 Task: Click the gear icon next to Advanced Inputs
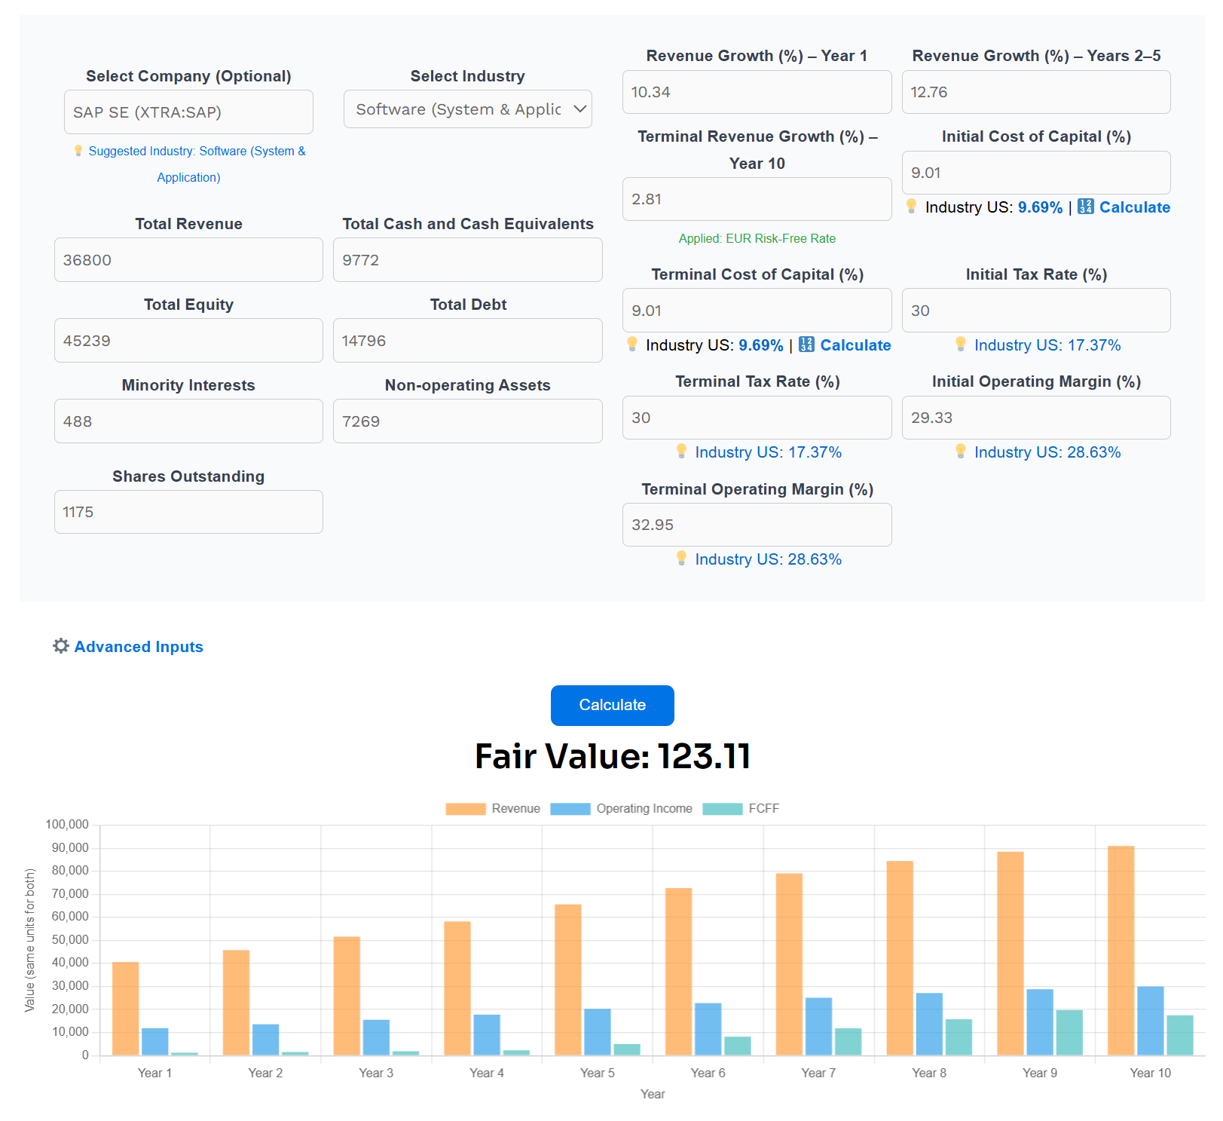(61, 646)
